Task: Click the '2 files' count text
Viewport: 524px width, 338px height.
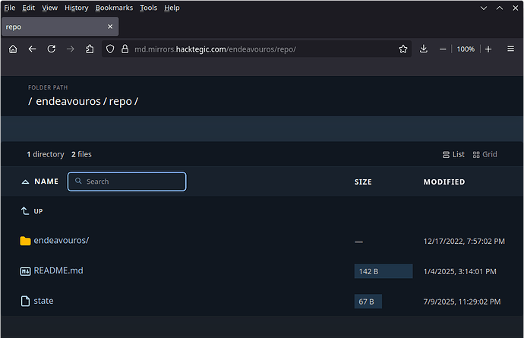Action: point(81,154)
